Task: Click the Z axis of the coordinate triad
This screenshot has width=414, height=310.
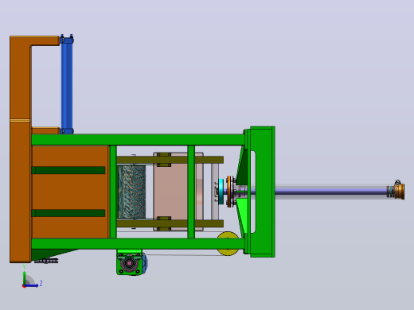Action: click(33, 285)
